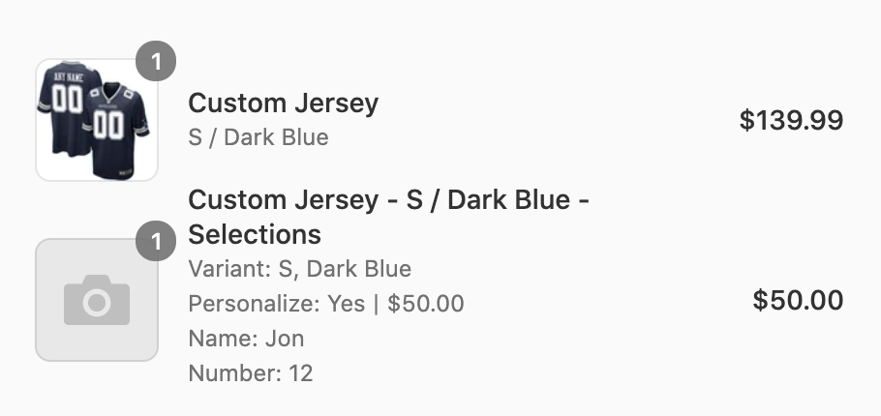Screen dimensions: 881x416
Task: Click the S / Dark Blue variant text
Action: [x=258, y=137]
